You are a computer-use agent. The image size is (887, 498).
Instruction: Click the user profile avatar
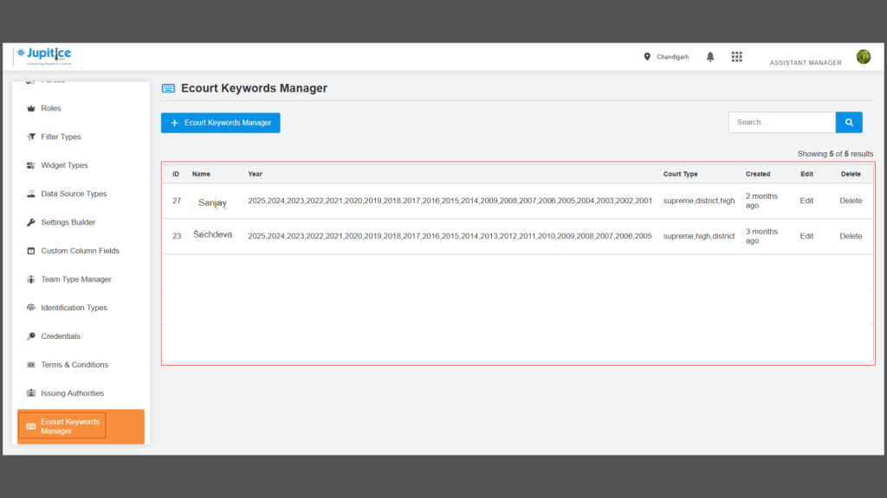863,57
